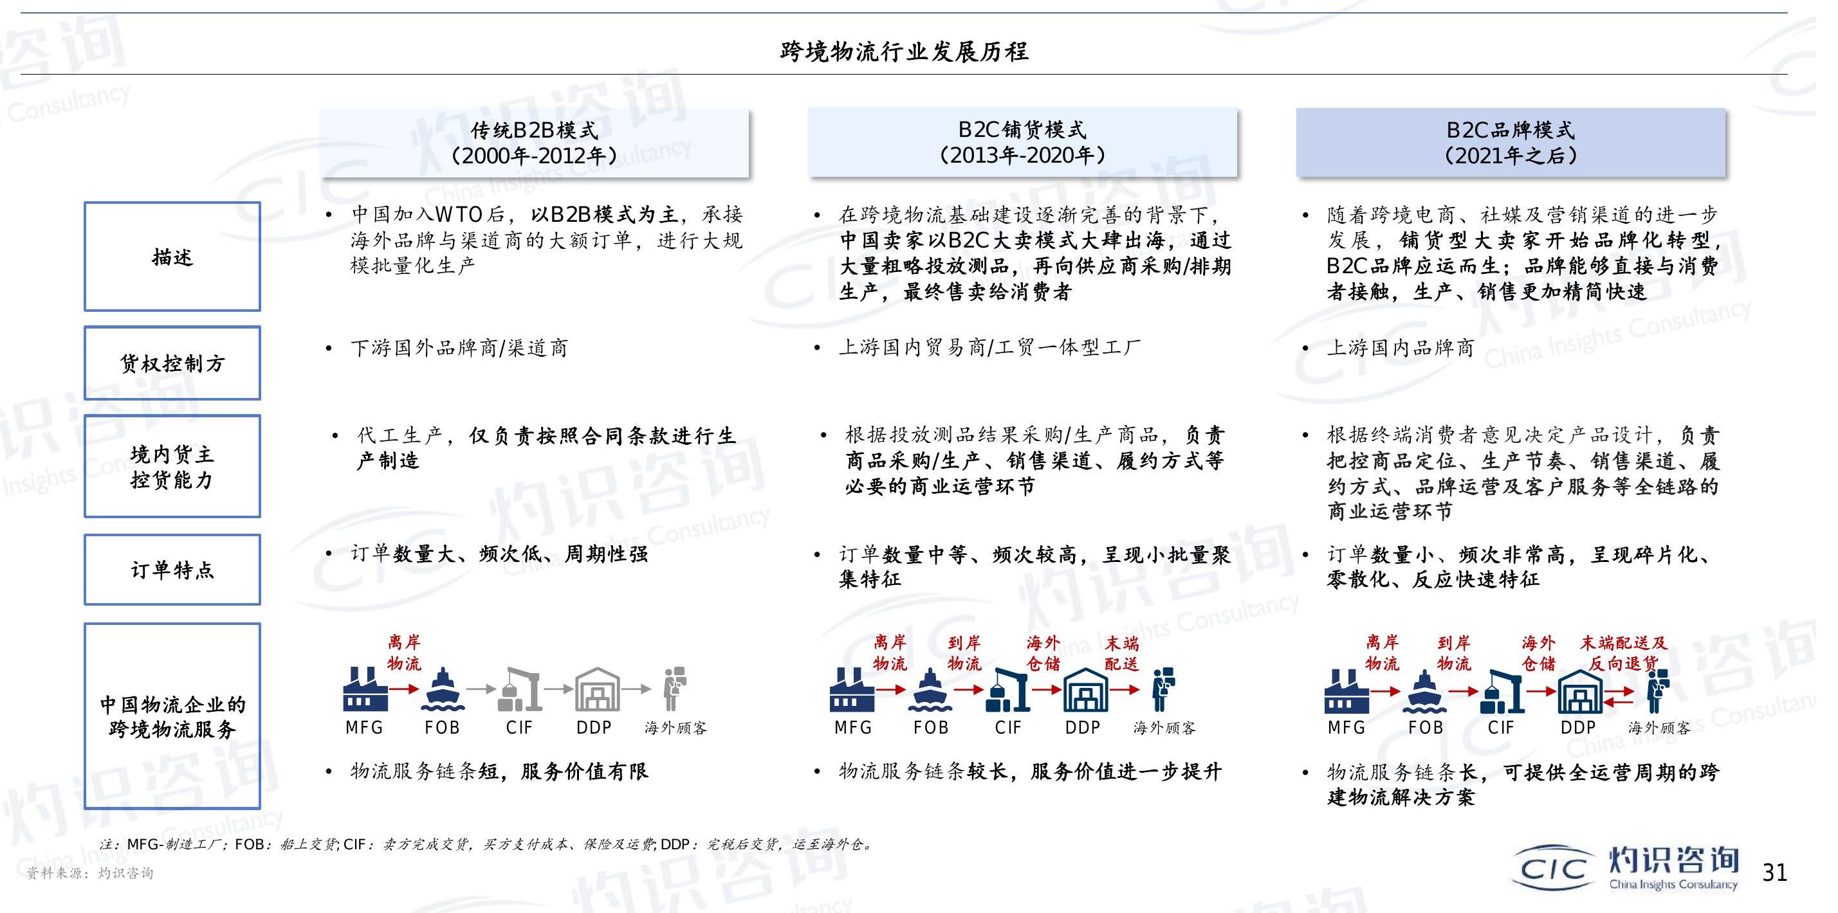Click the red double-headed return arrow in B2C品牌模式
The height and width of the screenshot is (913, 1838).
point(1618,696)
